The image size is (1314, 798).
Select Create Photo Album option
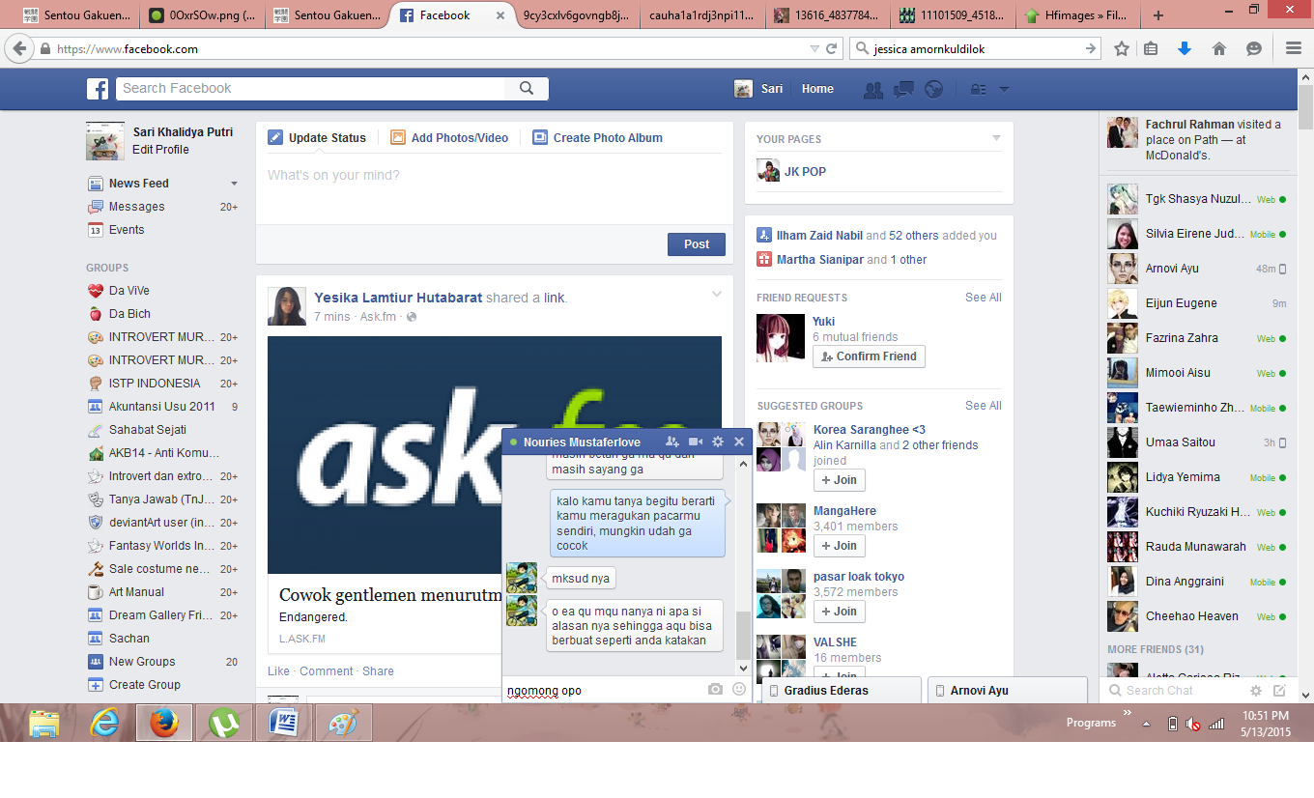(x=597, y=138)
